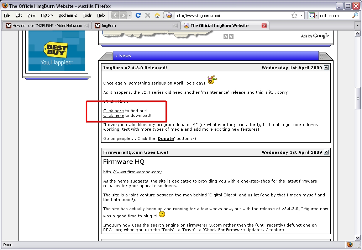The width and height of the screenshot is (362, 250).
Task: Click 'Click here' to download link
Action: pos(113,115)
